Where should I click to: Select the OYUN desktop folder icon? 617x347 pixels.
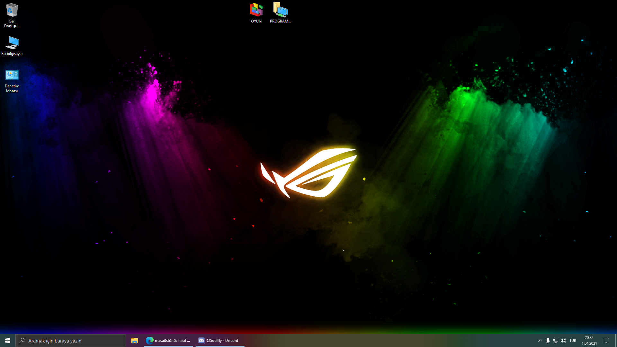tap(256, 13)
